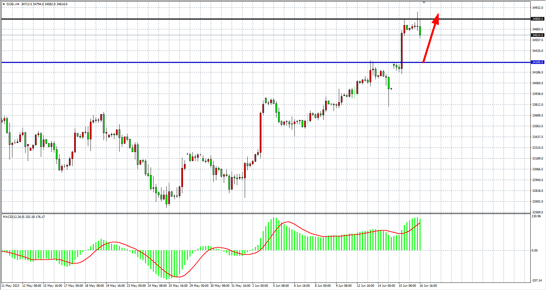The image size is (546, 290).
Task: Click the dropdown triangle beside DJ30-,H4
Action: [x=4, y=4]
